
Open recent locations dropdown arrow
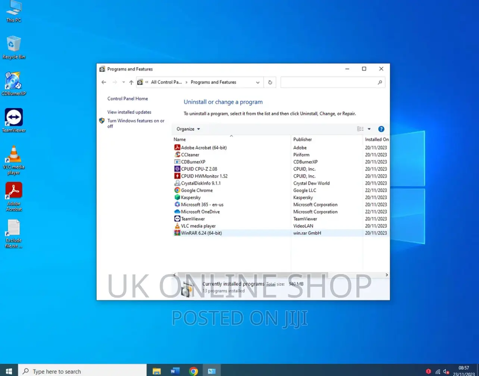click(123, 82)
